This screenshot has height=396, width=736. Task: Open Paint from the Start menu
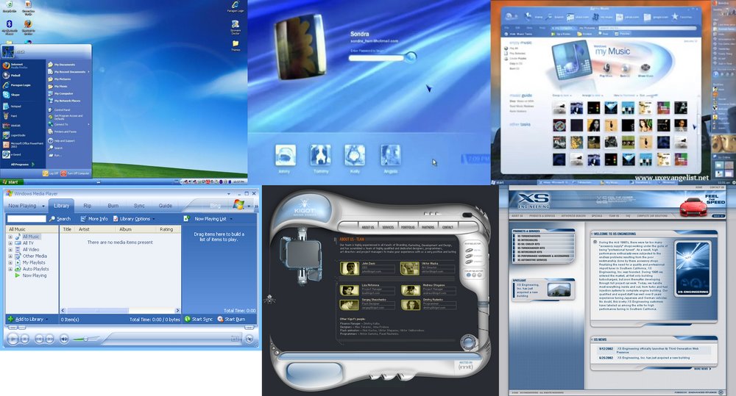point(11,116)
